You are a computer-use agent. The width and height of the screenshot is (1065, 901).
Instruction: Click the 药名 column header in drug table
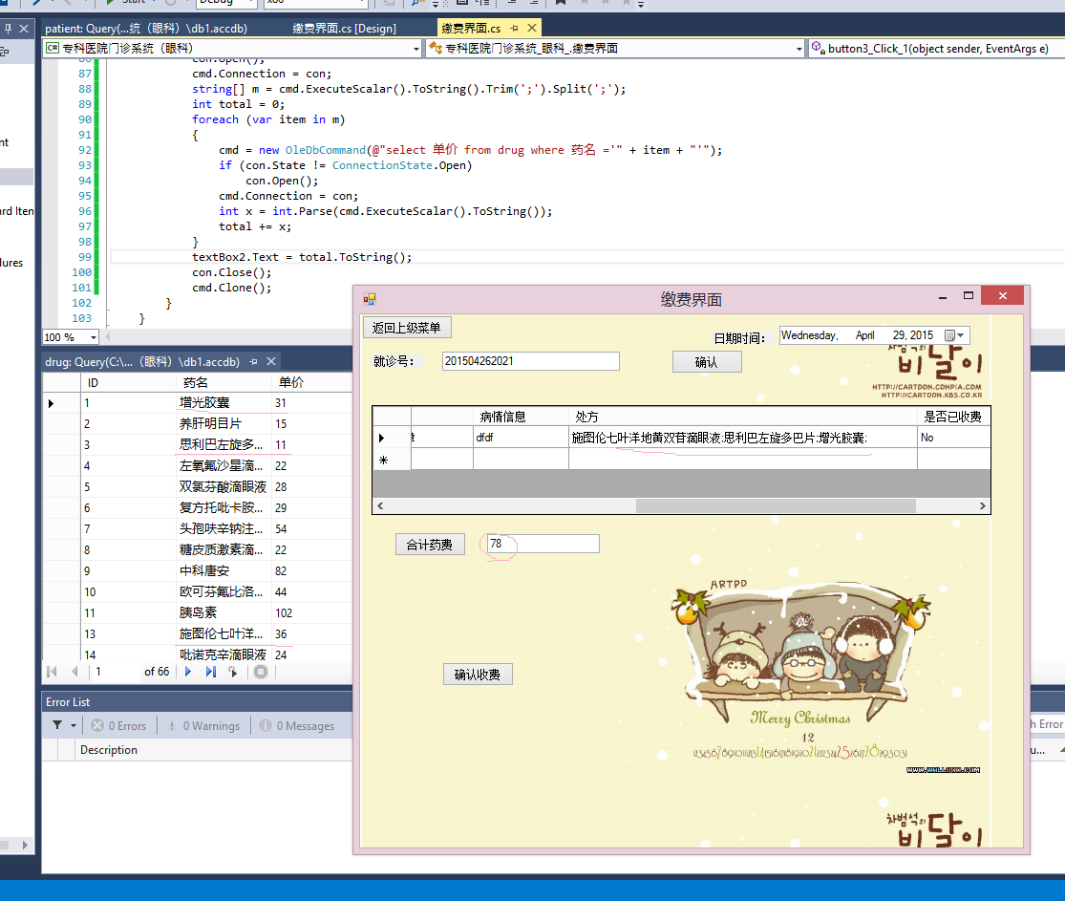[224, 382]
